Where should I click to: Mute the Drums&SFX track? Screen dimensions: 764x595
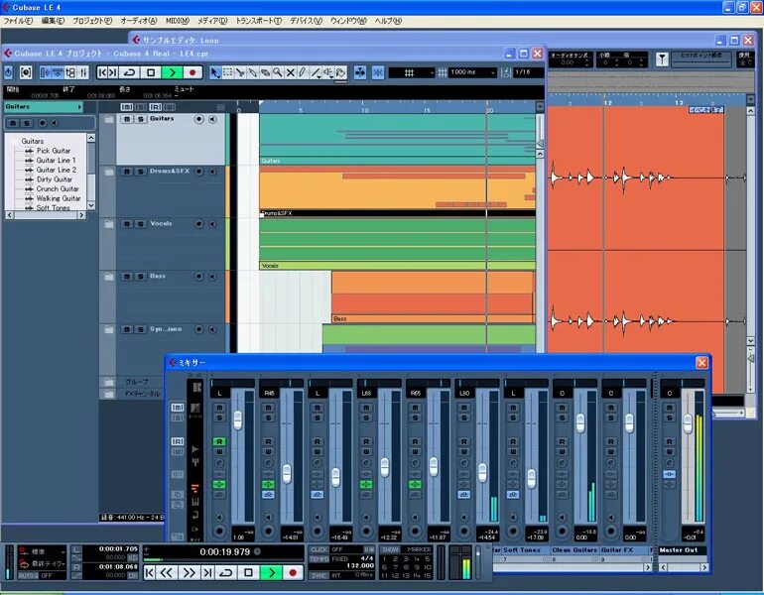(127, 172)
